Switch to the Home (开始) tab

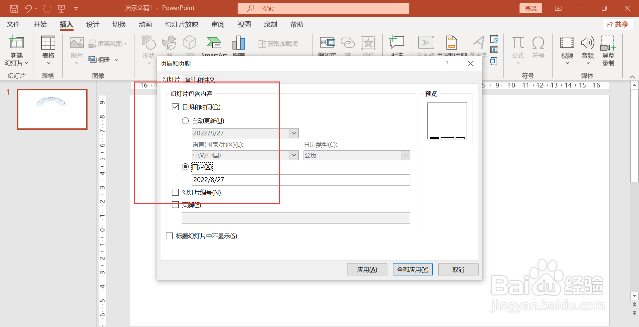[40, 24]
